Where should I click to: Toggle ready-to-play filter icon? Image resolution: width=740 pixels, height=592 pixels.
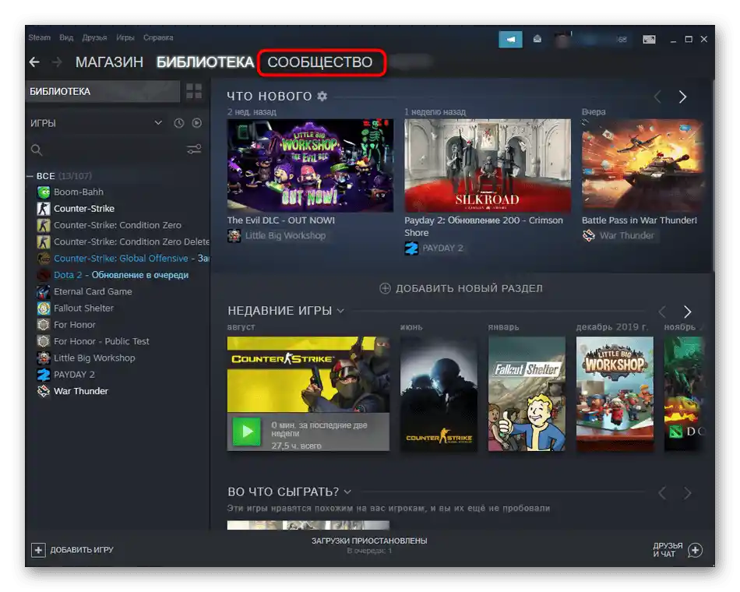click(197, 123)
